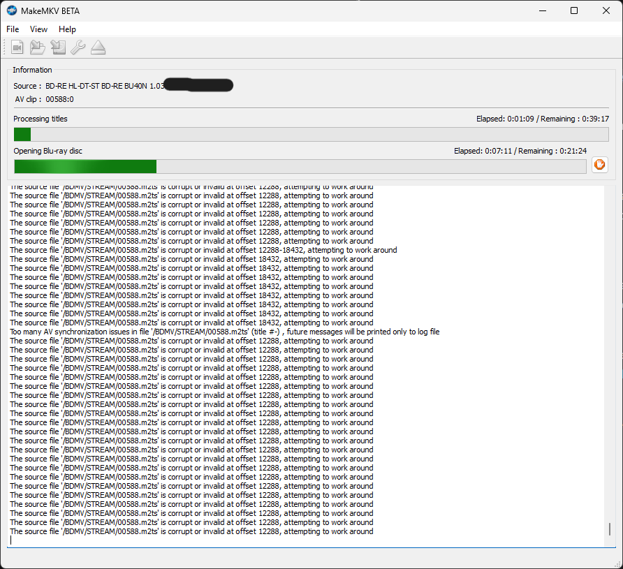Maximize the MakeMKV window
The height and width of the screenshot is (569, 623).
point(573,10)
